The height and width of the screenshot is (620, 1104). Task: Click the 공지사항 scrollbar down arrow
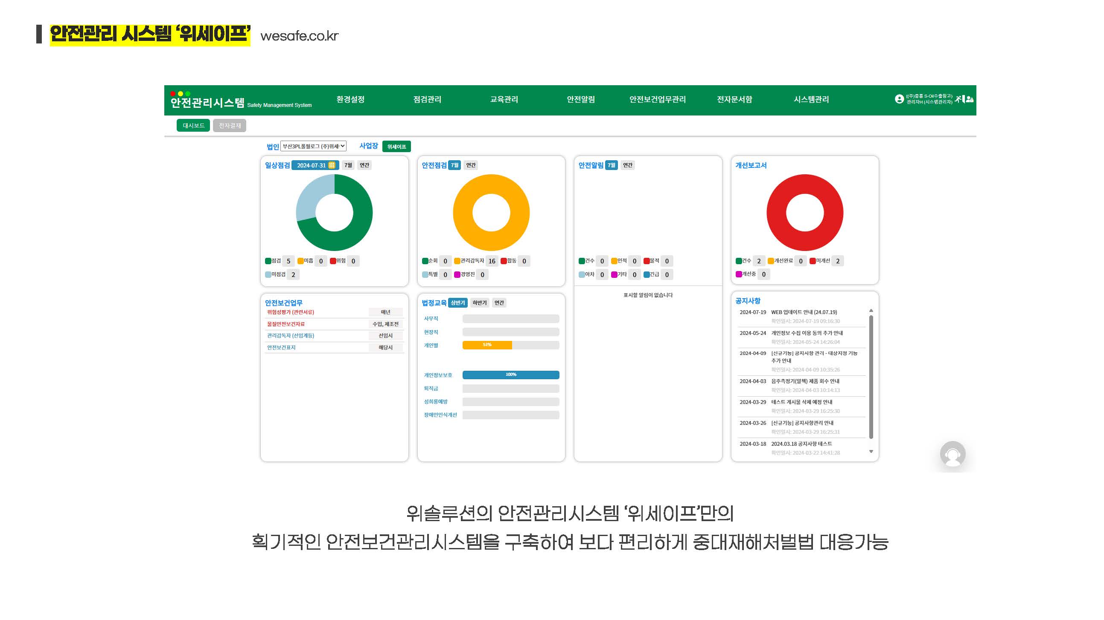coord(871,452)
